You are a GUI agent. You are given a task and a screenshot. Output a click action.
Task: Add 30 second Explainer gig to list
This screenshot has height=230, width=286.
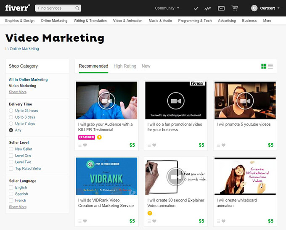[x=149, y=221]
